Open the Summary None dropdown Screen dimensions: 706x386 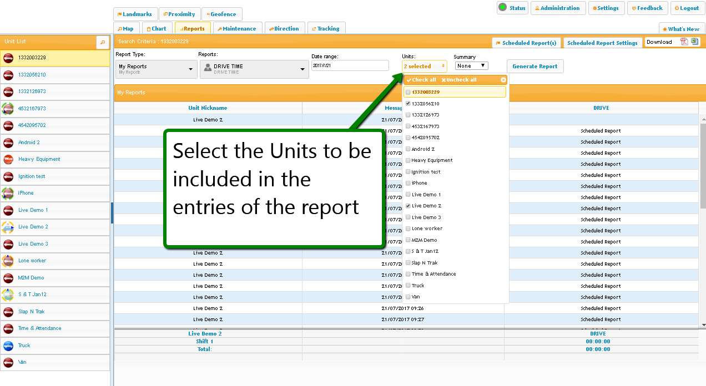[x=471, y=66]
